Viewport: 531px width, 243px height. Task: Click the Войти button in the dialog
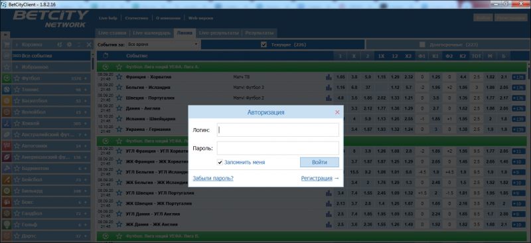pos(319,163)
